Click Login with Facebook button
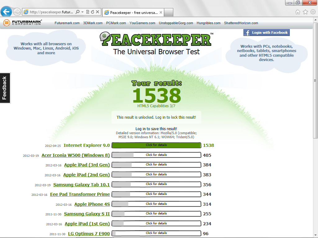 (266, 33)
